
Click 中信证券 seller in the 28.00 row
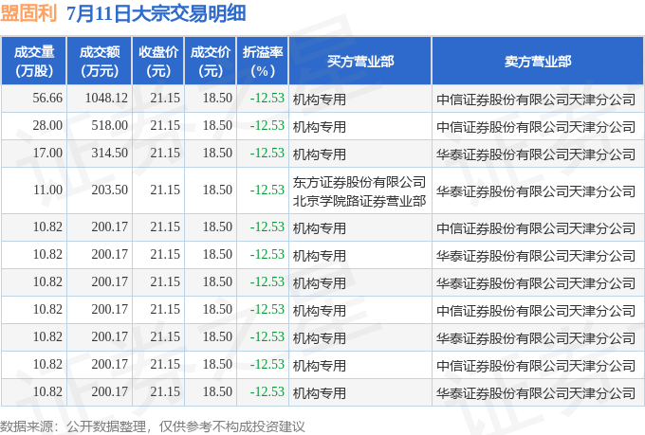pos(536,127)
